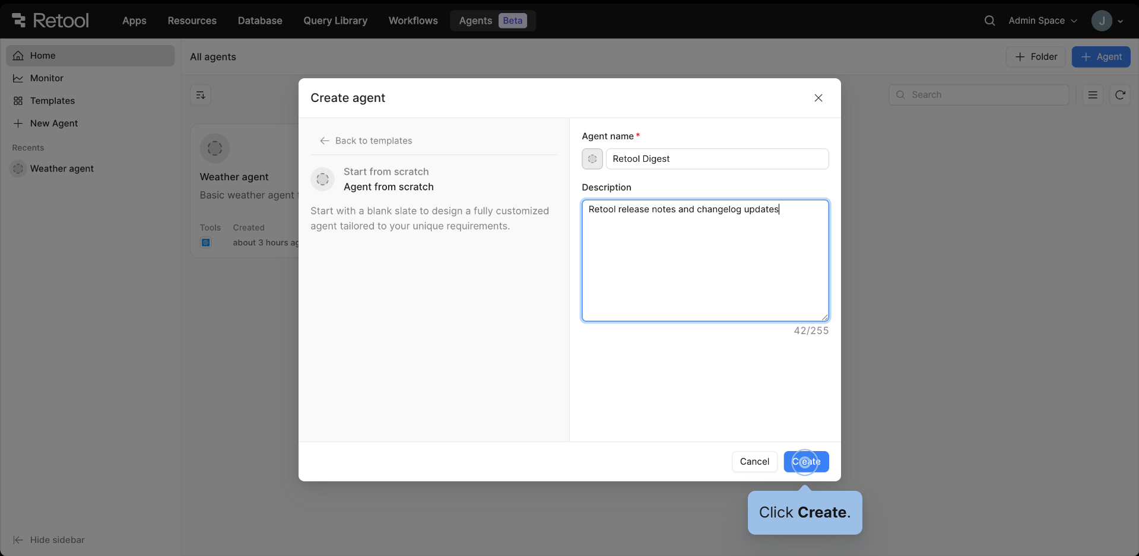The image size is (1139, 556).
Task: Click the Hide sidebar collapse icon
Action: pyautogui.click(x=18, y=540)
